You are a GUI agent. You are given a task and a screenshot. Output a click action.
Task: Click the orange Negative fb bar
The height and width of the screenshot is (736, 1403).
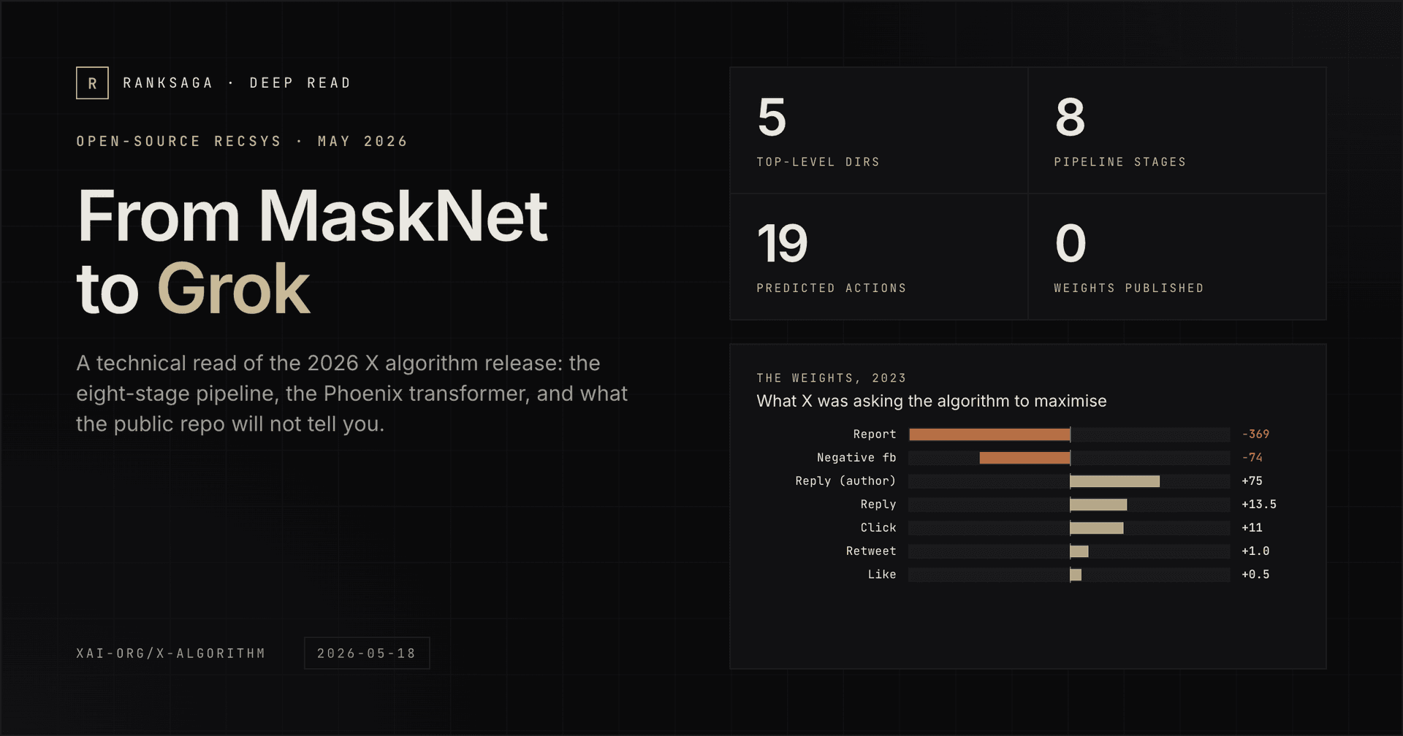click(x=1024, y=458)
